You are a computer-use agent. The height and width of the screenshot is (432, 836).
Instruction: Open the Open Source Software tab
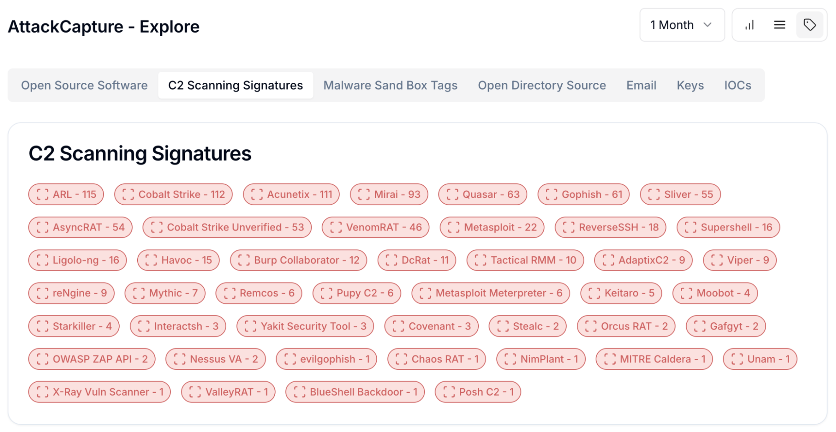tap(84, 85)
